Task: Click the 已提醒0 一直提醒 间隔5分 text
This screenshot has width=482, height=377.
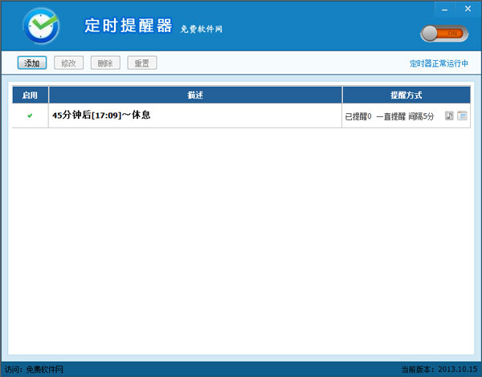Action: [x=389, y=116]
